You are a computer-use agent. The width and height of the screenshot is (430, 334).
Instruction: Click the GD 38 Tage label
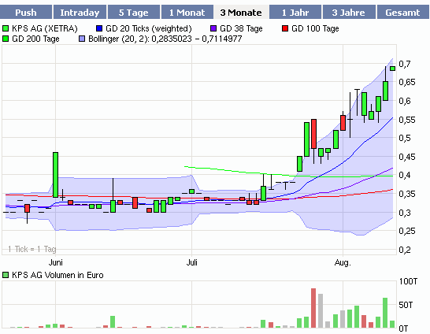241,28
